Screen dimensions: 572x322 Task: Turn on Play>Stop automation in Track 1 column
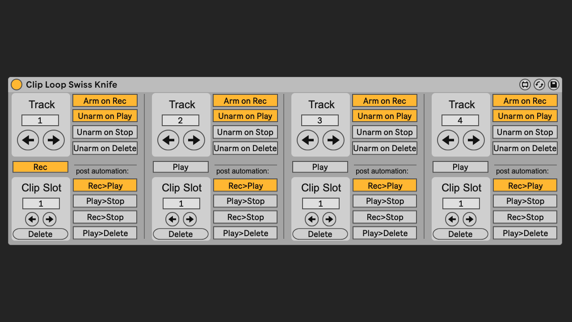(105, 201)
